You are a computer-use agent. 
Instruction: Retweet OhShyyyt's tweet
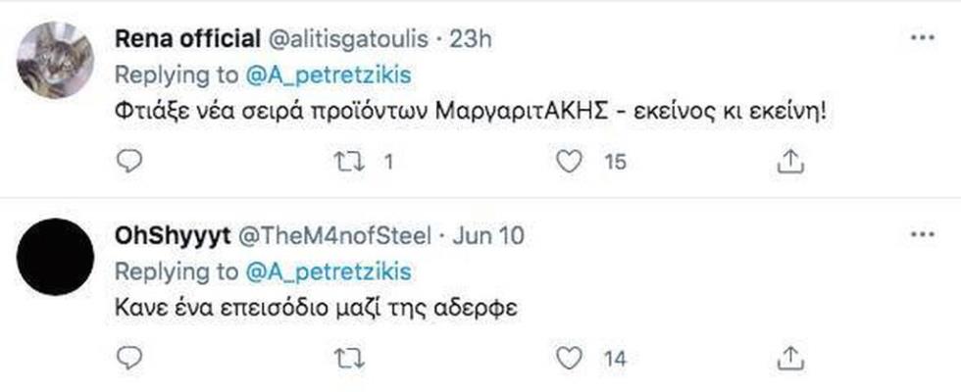coord(349,358)
